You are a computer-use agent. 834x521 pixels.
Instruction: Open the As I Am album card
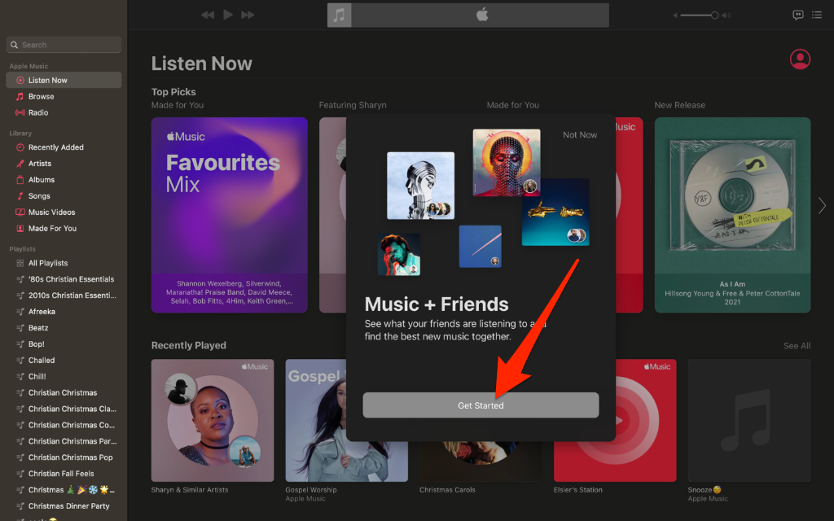[732, 215]
